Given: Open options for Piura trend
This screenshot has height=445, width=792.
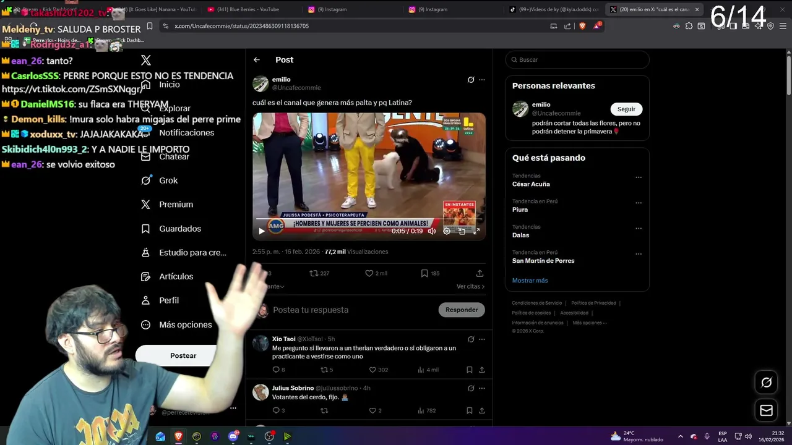Looking at the screenshot, I should (639, 203).
